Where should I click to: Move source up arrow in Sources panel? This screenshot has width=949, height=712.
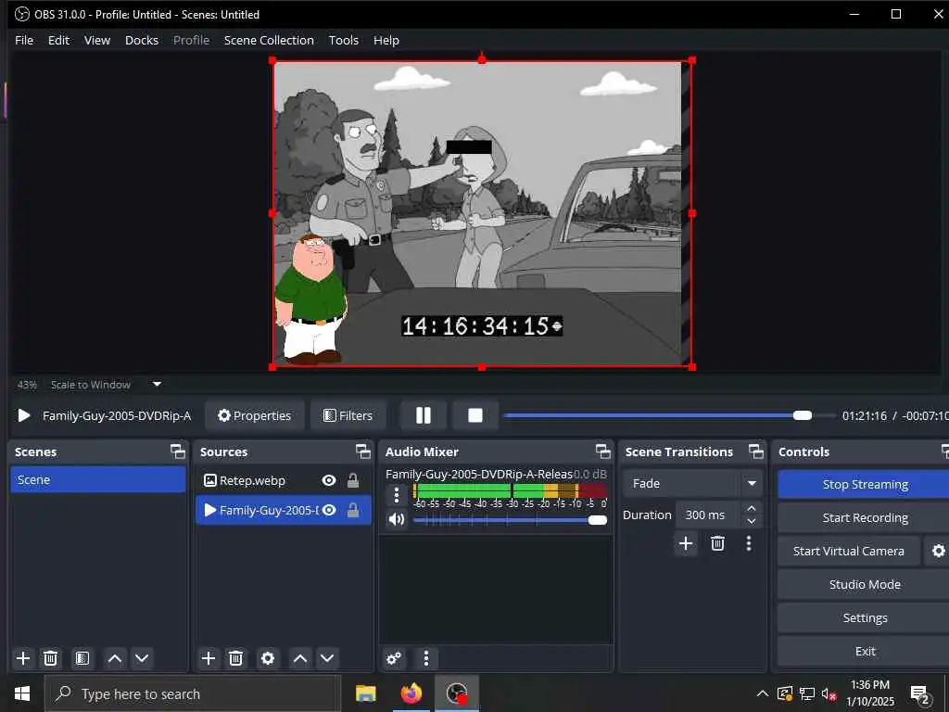(x=300, y=658)
